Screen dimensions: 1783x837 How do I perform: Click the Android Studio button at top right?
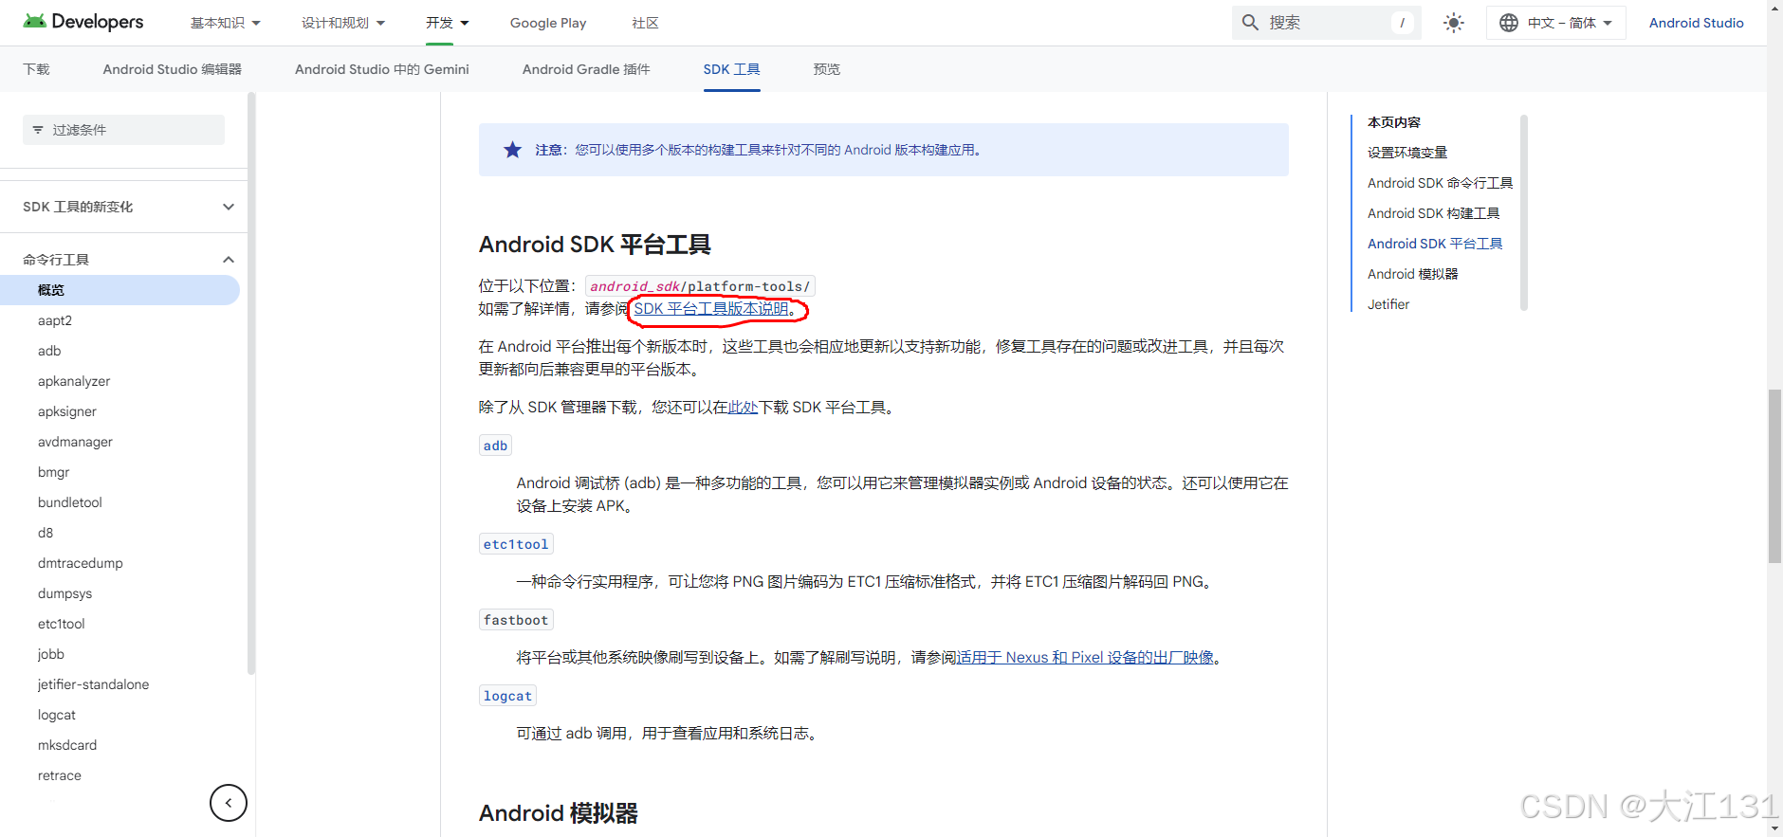click(x=1696, y=23)
